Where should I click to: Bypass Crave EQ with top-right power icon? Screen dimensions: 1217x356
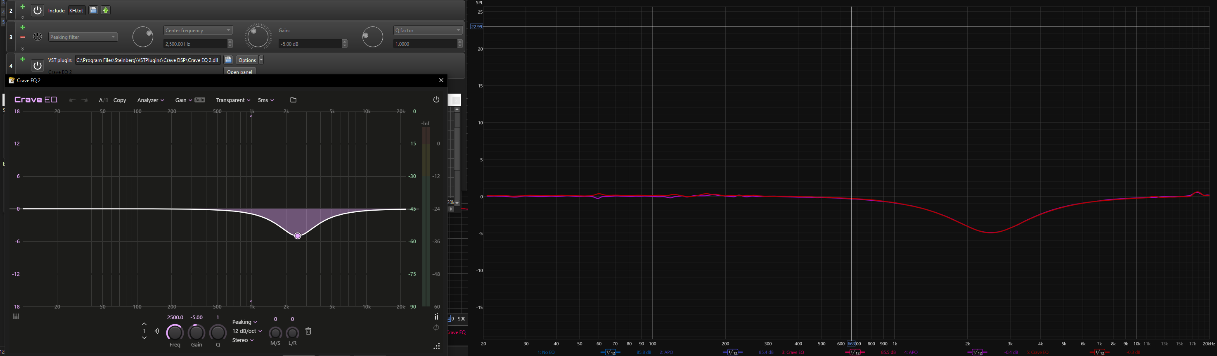pos(436,100)
